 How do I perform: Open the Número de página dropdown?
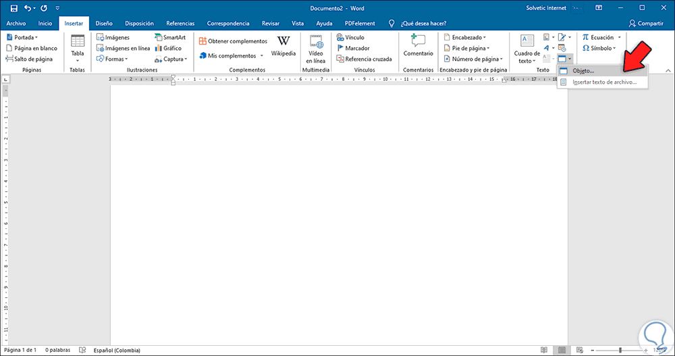click(x=473, y=59)
